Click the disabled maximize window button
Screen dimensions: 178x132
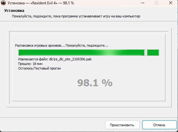point(157,3)
